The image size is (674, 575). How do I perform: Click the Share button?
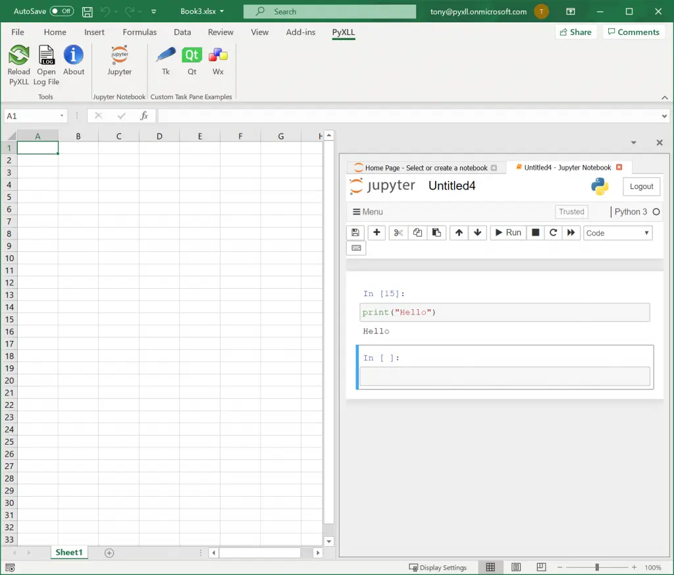click(576, 32)
